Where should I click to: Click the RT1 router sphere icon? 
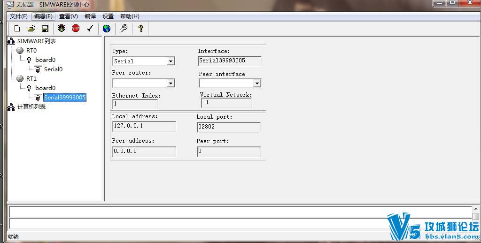20,78
